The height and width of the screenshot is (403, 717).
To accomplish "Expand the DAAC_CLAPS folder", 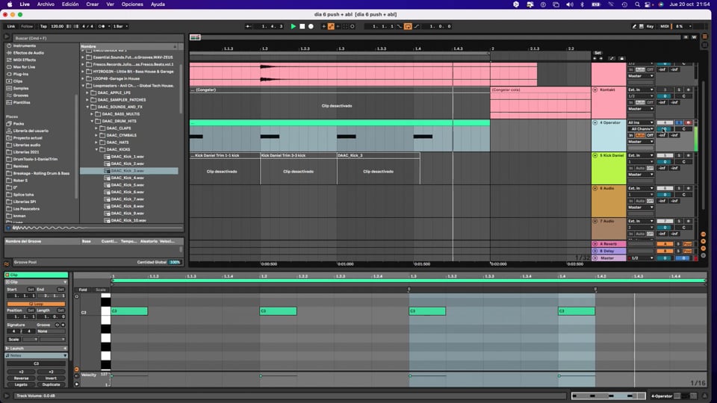I will click(x=96, y=128).
